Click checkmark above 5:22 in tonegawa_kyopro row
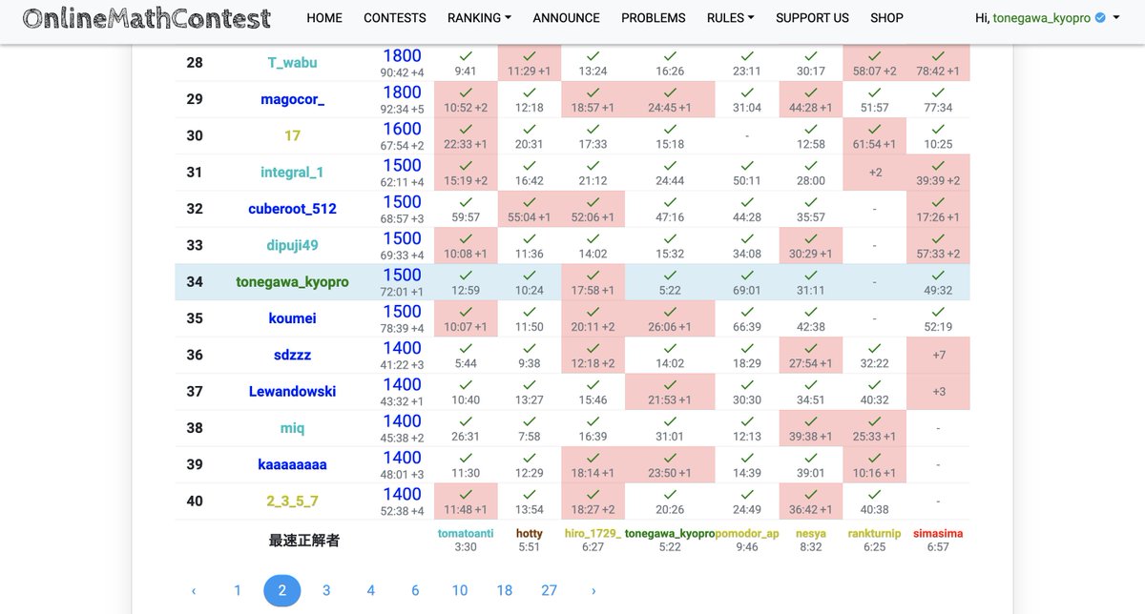1145x614 pixels. click(x=670, y=276)
